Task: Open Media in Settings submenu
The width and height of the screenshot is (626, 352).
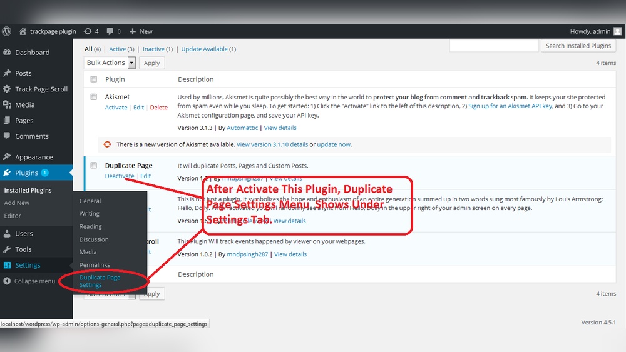Action: (88, 252)
